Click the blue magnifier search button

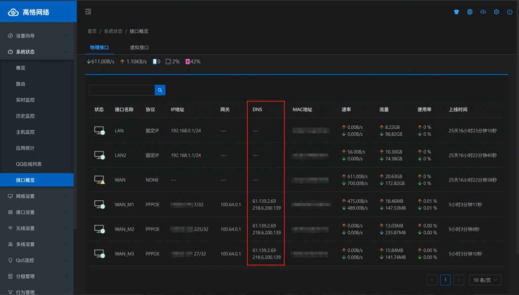point(160,90)
